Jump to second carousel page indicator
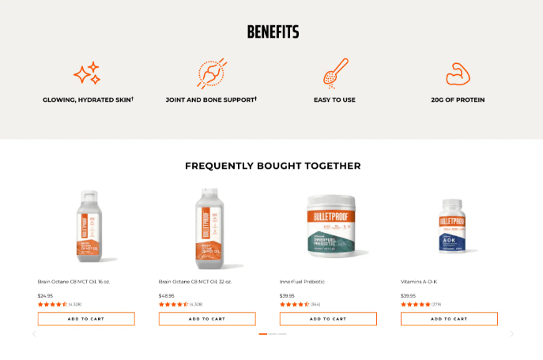The height and width of the screenshot is (360, 543). click(273, 334)
